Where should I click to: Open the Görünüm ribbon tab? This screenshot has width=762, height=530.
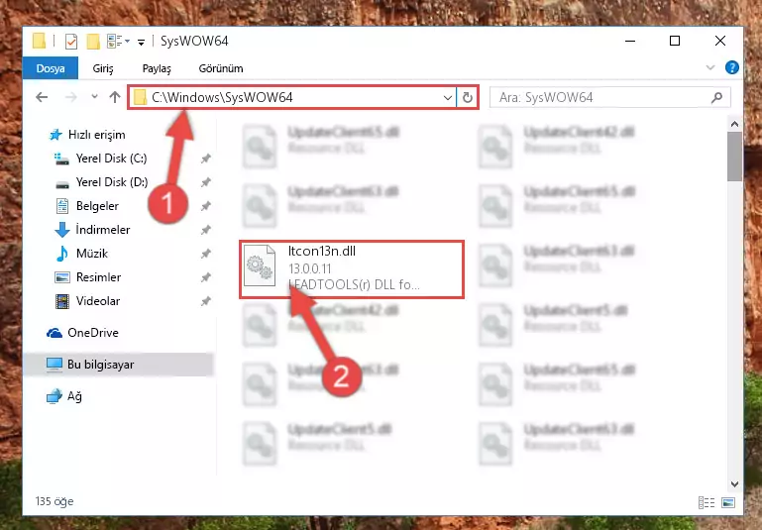click(x=221, y=68)
